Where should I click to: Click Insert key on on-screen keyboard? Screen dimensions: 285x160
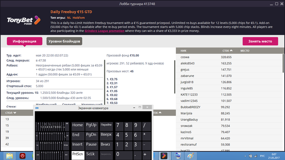[78, 146]
